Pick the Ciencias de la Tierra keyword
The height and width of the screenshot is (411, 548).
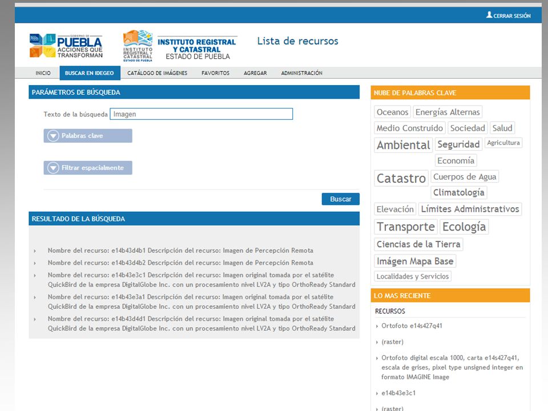coord(418,244)
